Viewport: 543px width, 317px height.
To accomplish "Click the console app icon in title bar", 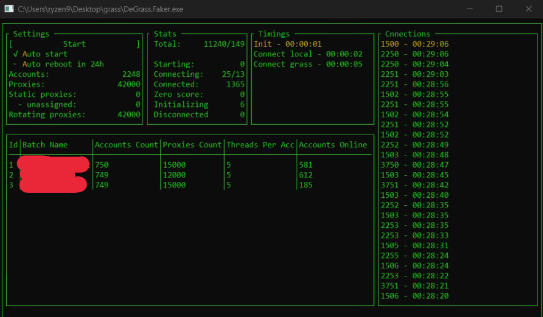I will pos(9,9).
